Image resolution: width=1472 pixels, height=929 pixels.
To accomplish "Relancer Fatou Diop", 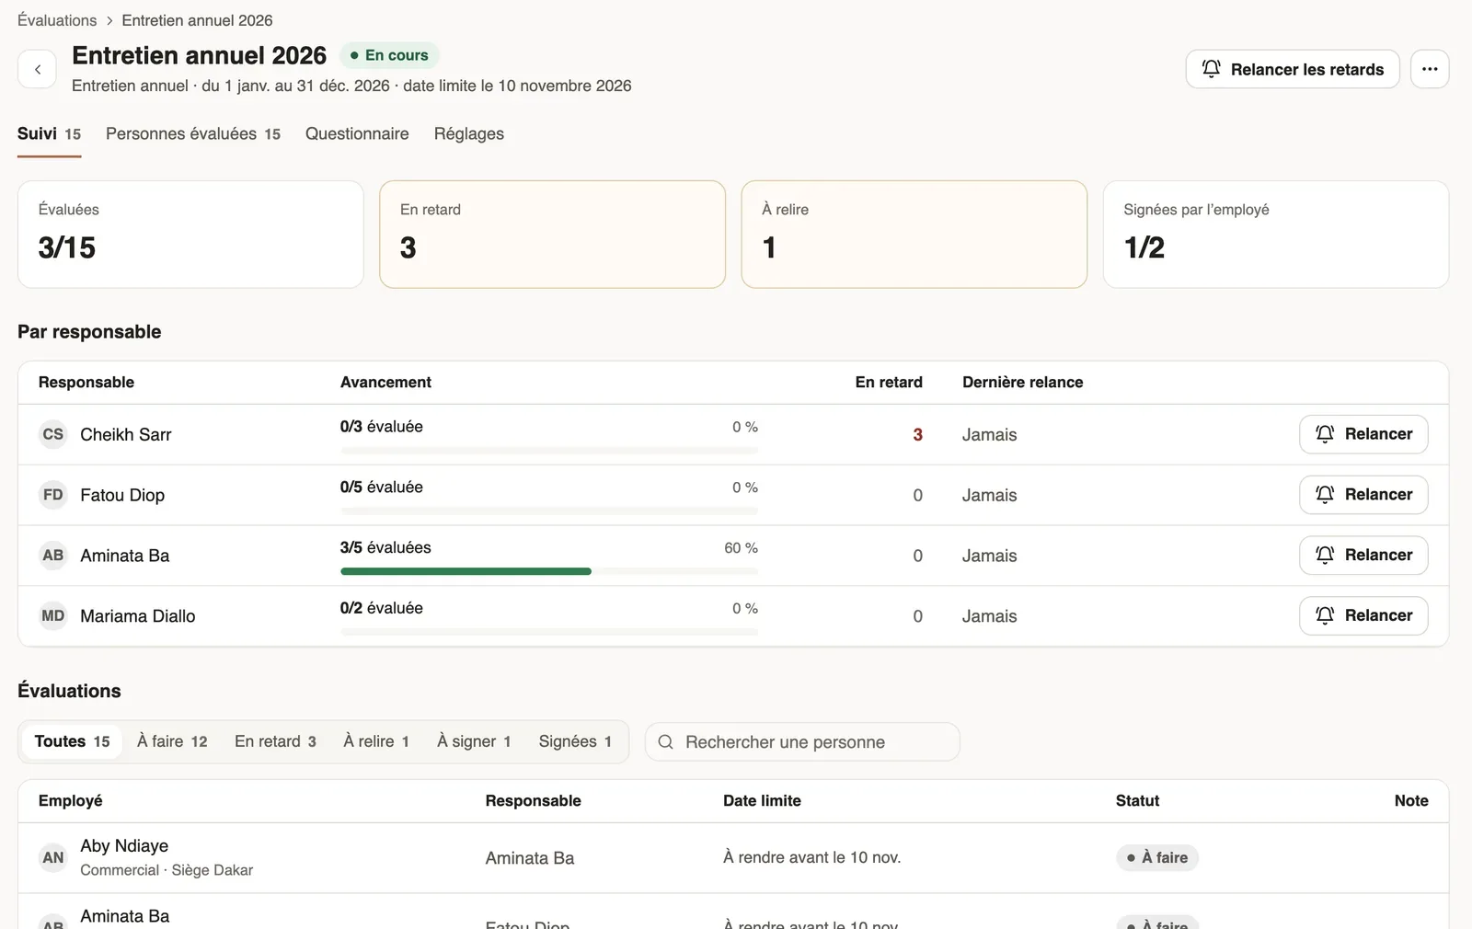I will 1363,495.
